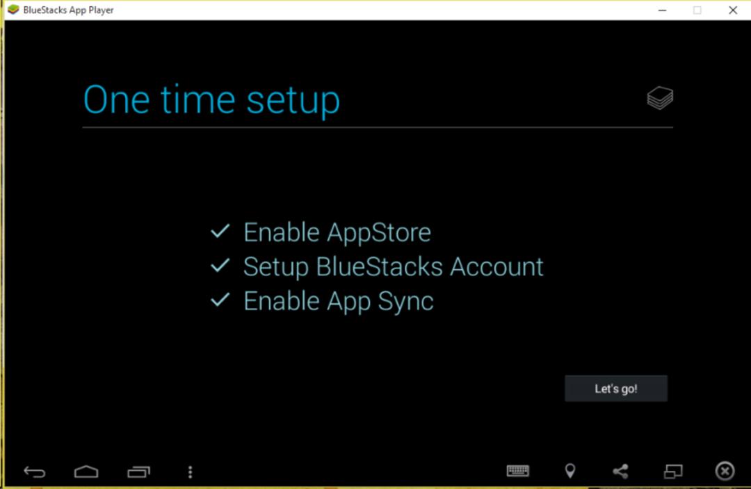This screenshot has height=489, width=751.
Task: Open the location pin settings icon
Action: click(x=570, y=472)
